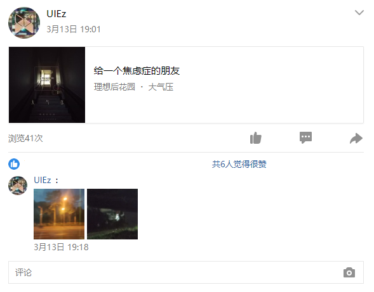Click the blue thumbs-up liked badge

click(x=14, y=164)
